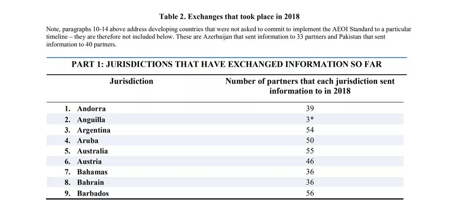Screen dimensions: 461x200
Task: Select the value 55 for Australia
Action: click(310, 151)
